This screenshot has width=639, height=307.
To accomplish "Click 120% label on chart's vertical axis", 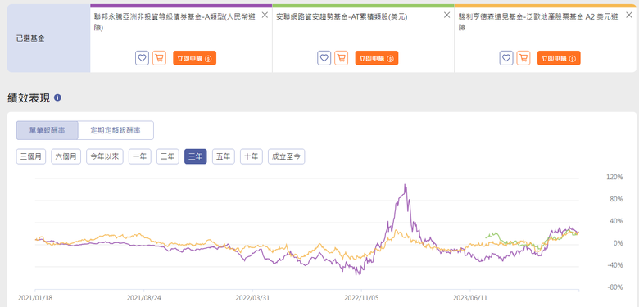I will point(615,178).
